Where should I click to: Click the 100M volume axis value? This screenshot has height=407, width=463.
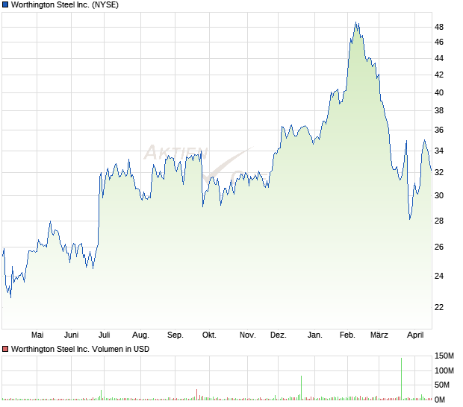click(x=444, y=371)
